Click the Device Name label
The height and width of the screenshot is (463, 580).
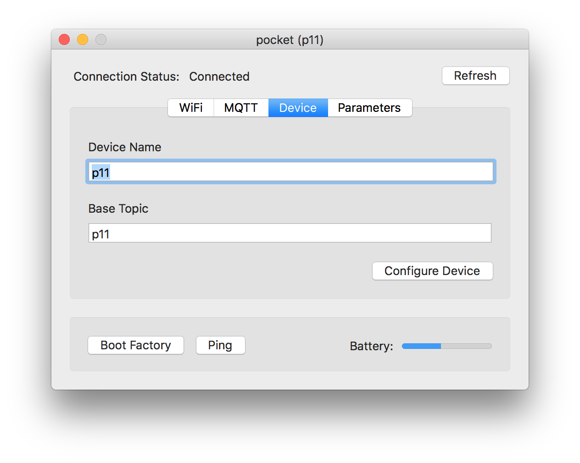[x=125, y=147]
